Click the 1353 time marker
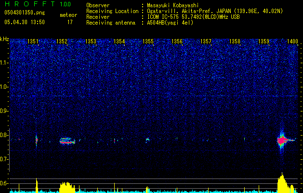The width and height of the screenshot is (303, 193). 91,41
